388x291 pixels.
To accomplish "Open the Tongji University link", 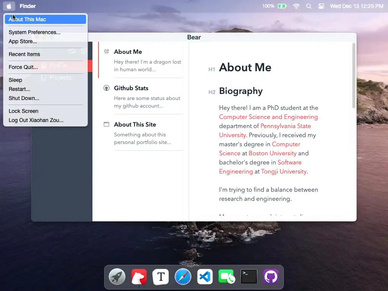I will point(283,172).
